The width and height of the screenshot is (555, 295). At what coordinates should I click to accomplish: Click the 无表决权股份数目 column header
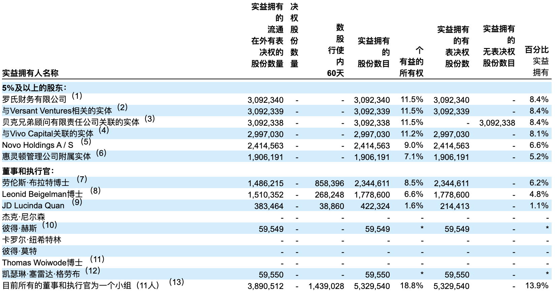[x=499, y=46]
